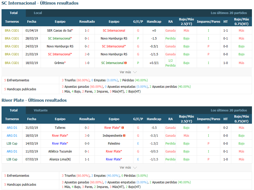Click handicap value -0/0.5 in Atlético Tucumán row

(154, 151)
